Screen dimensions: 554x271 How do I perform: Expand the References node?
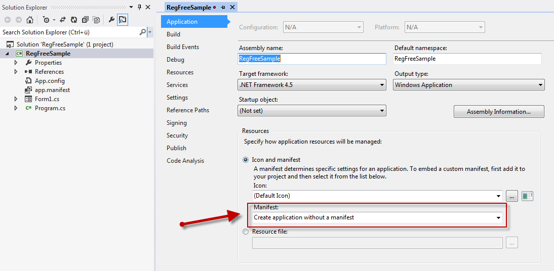[x=16, y=72]
